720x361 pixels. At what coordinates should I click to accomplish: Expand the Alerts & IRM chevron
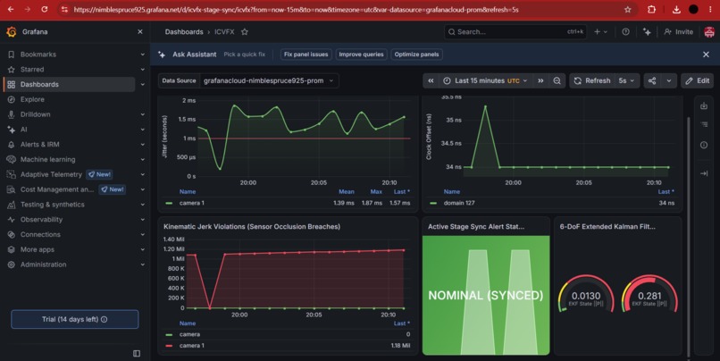pyautogui.click(x=142, y=144)
